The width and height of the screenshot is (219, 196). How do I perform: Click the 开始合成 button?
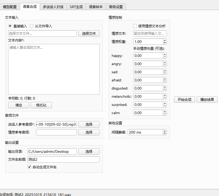[x=184, y=100]
